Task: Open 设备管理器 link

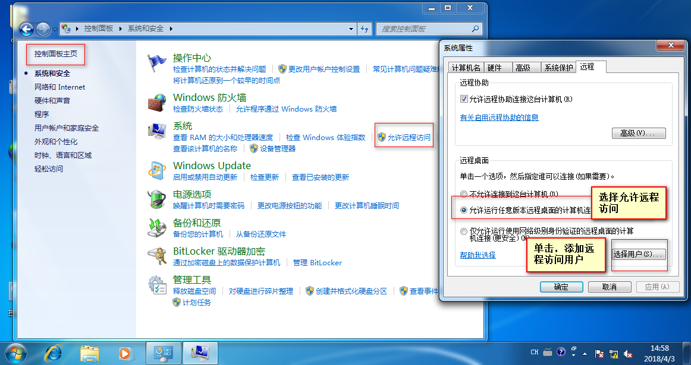Action: 278,148
